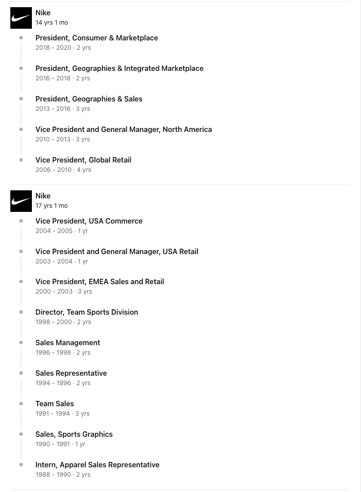This screenshot has height=492, width=361.
Task: Click the second Nike swoosh logo
Action: click(x=21, y=201)
